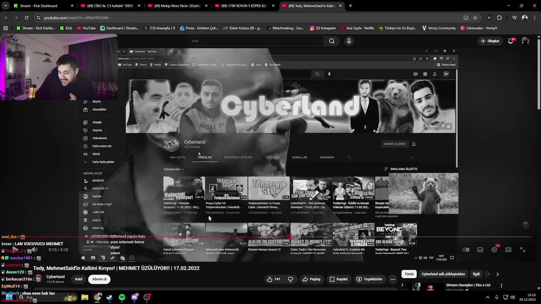This screenshot has height=304, width=541.
Task: Start voice search with the microphone icon
Action: click(x=349, y=41)
